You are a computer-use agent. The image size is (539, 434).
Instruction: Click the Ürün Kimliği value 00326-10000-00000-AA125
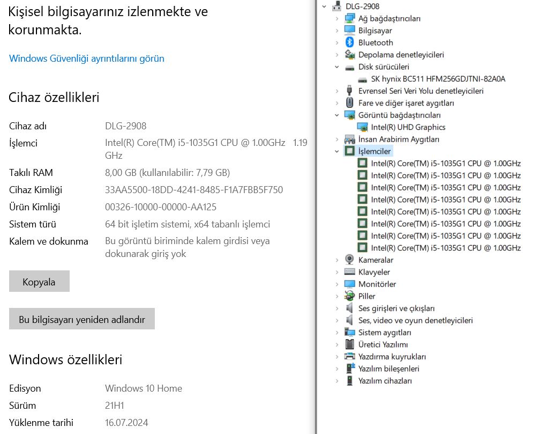[161, 207]
